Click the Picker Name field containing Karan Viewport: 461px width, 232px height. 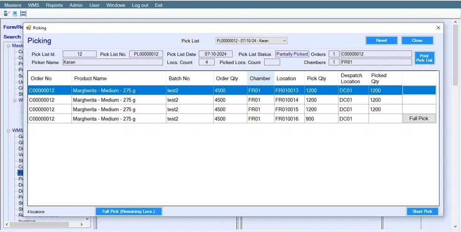point(112,62)
